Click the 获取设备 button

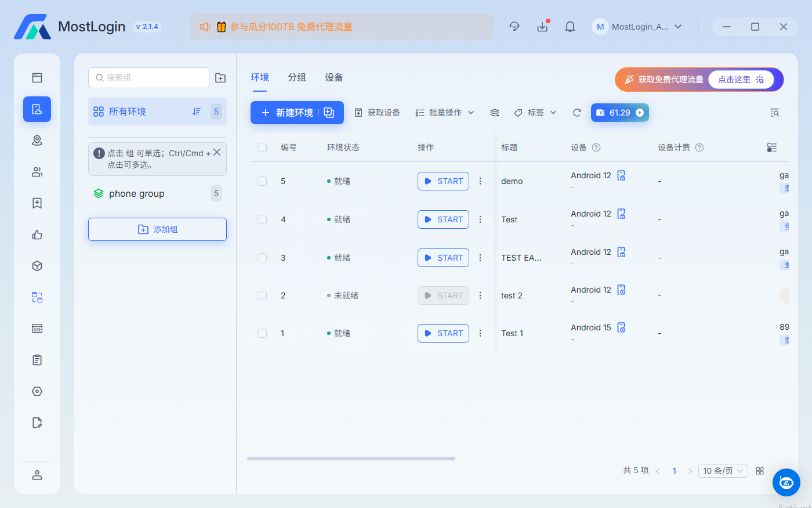click(377, 113)
